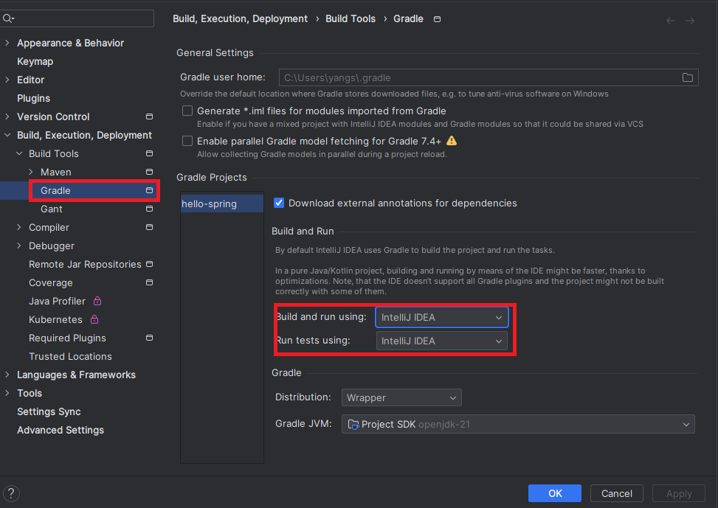The image size is (718, 508).
Task: Open the Run tests using dropdown
Action: [x=442, y=341]
